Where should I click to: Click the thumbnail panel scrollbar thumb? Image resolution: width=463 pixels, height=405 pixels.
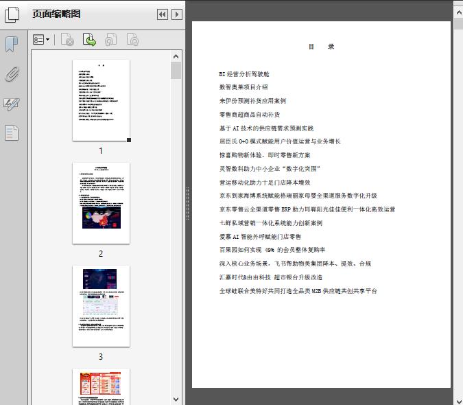(176, 70)
